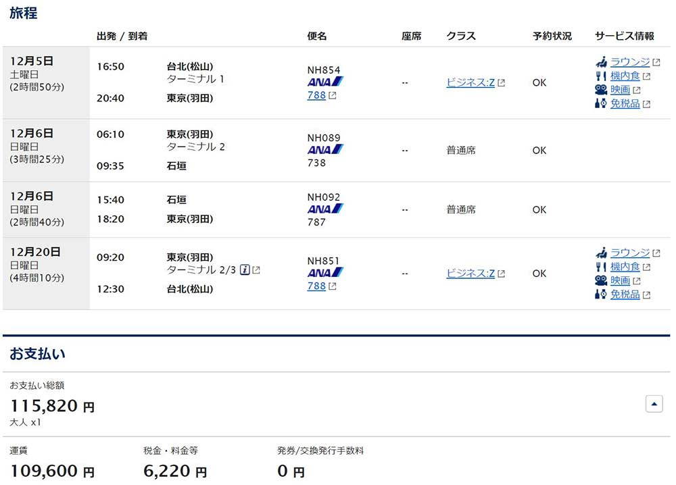Click the ANA logo on flight NH854
Viewport: 676px width, 485px height.
[x=323, y=81]
